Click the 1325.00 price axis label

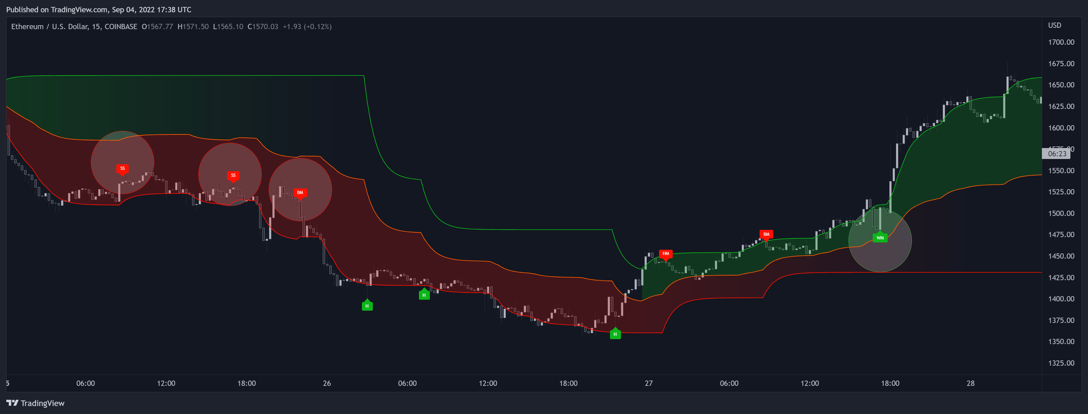click(1061, 363)
